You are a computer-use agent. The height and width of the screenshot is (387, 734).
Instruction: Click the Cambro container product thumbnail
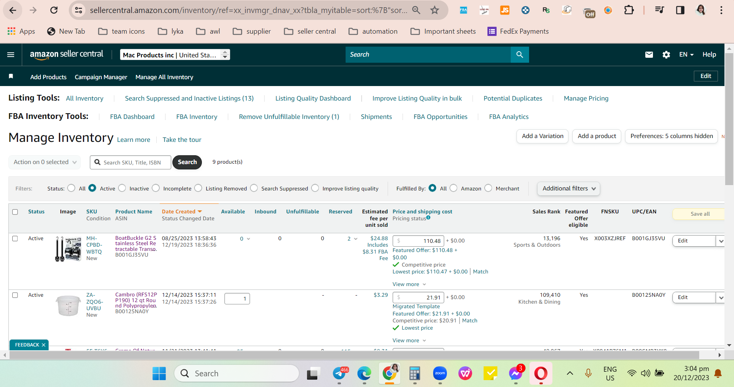pos(68,306)
